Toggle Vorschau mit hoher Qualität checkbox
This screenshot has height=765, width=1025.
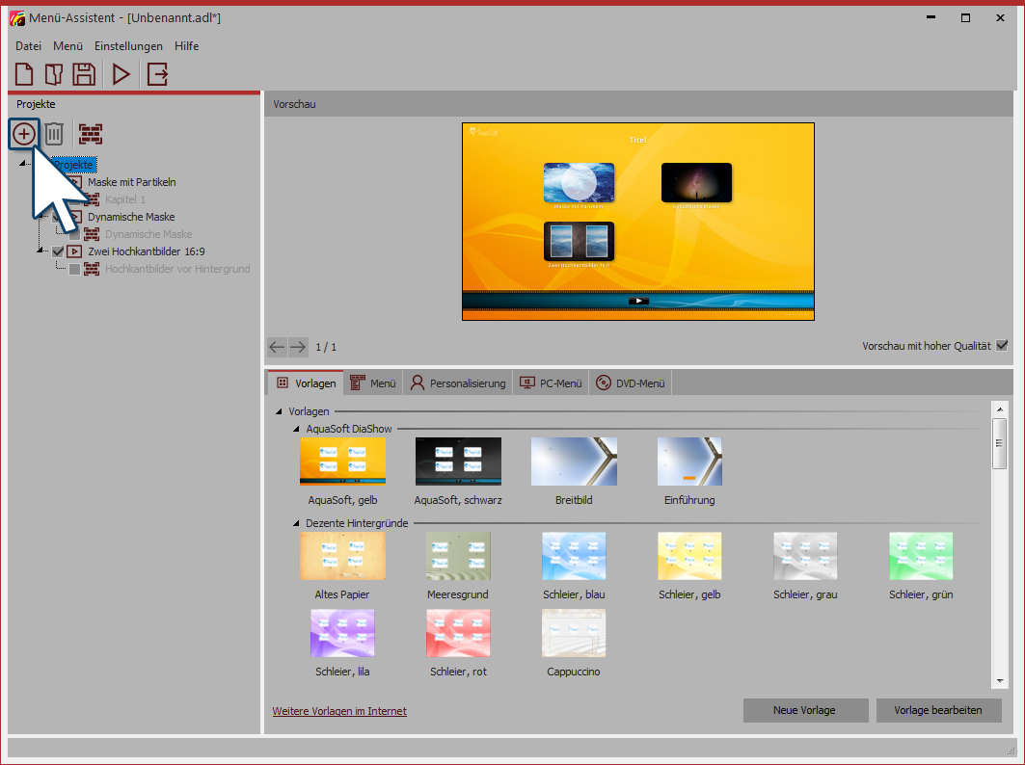[x=1002, y=346]
